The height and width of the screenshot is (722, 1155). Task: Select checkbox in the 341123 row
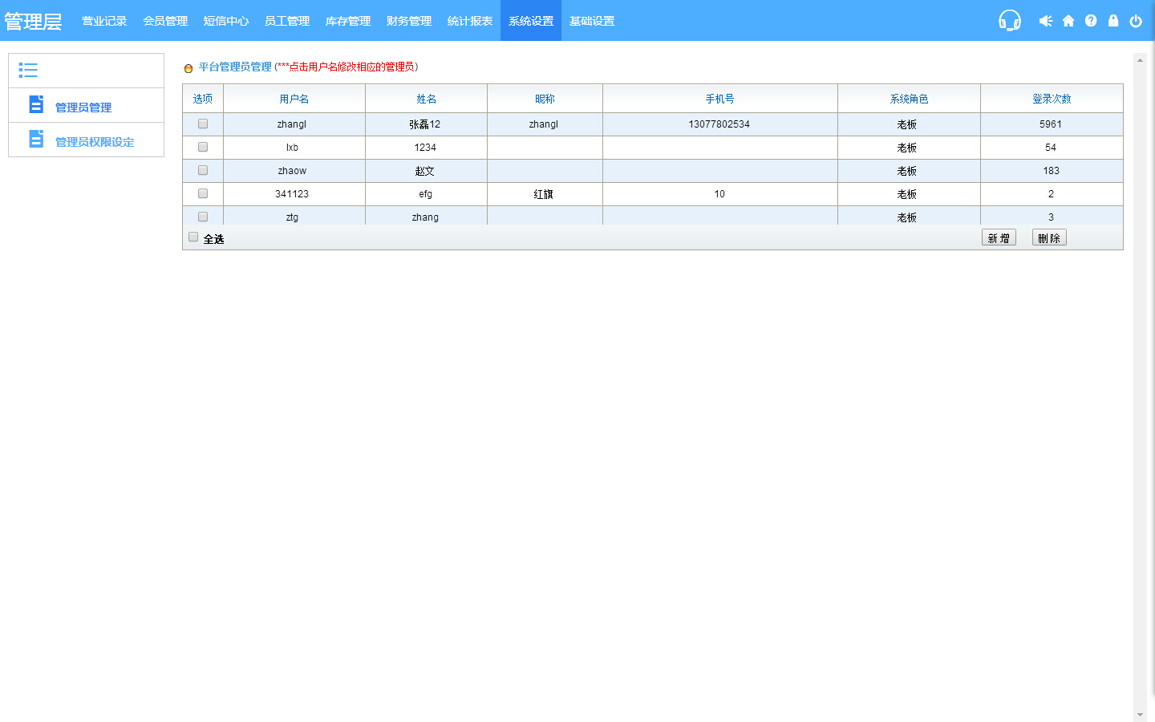point(203,193)
